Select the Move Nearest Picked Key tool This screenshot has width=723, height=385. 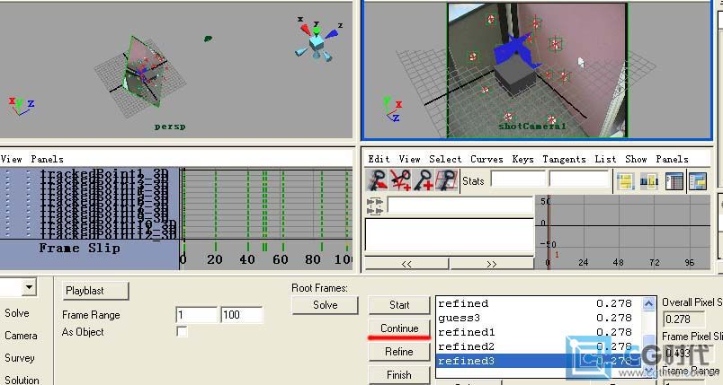pyautogui.click(x=378, y=180)
